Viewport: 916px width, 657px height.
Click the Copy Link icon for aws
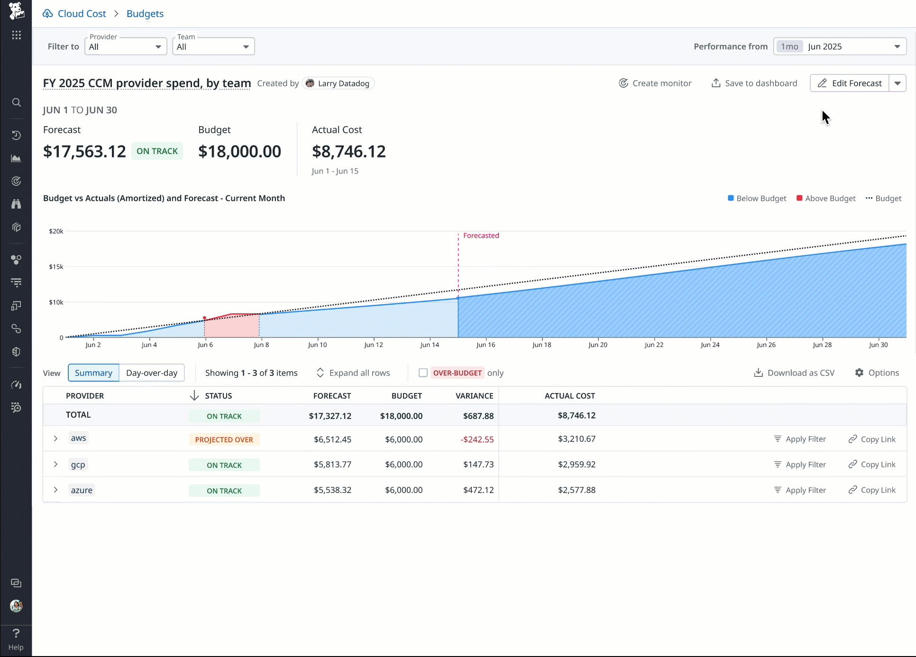pos(853,439)
